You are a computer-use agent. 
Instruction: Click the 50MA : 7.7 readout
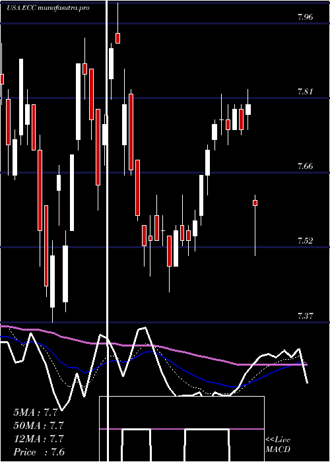click(38, 426)
